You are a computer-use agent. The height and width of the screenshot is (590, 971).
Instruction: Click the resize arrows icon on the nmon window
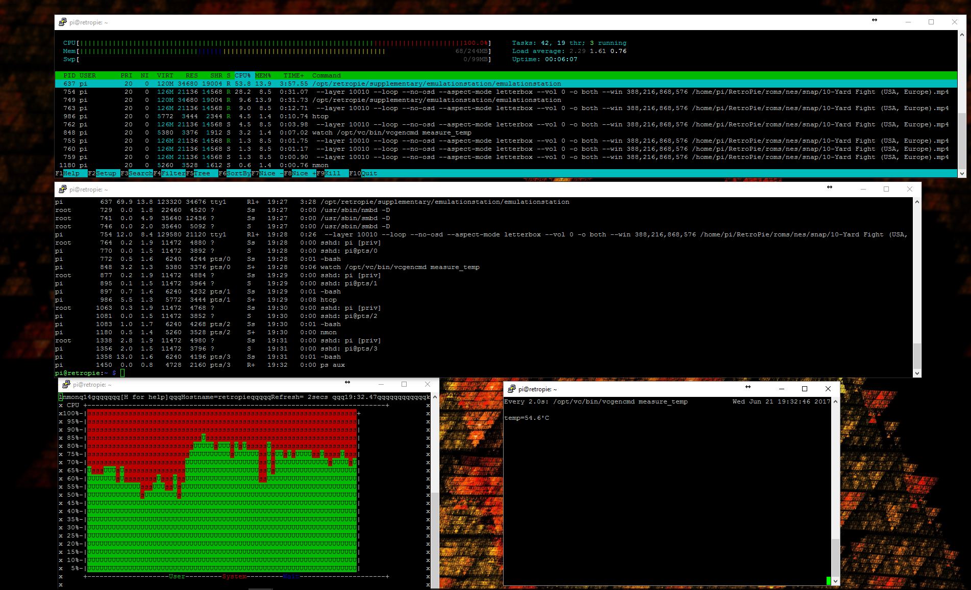click(x=347, y=383)
